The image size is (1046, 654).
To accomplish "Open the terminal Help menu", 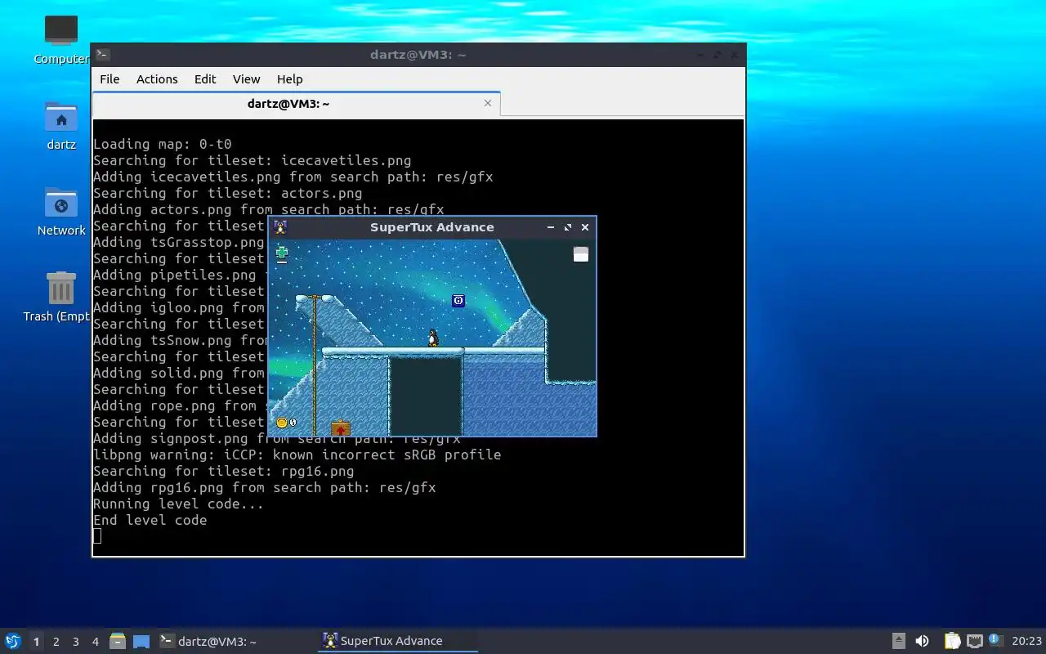I will [289, 79].
